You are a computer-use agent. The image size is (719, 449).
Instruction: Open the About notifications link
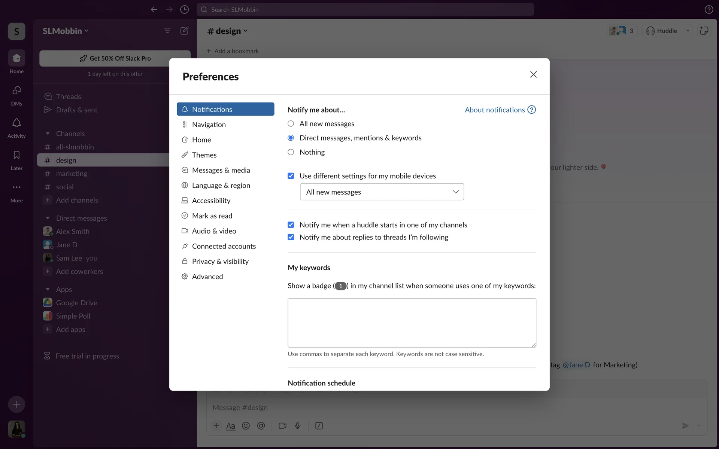(x=495, y=110)
